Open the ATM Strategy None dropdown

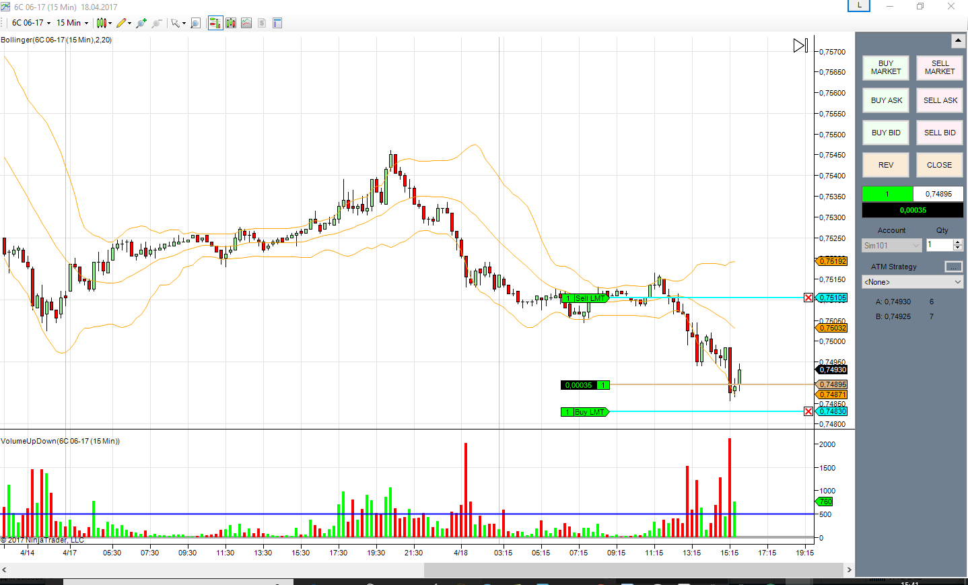coord(913,282)
